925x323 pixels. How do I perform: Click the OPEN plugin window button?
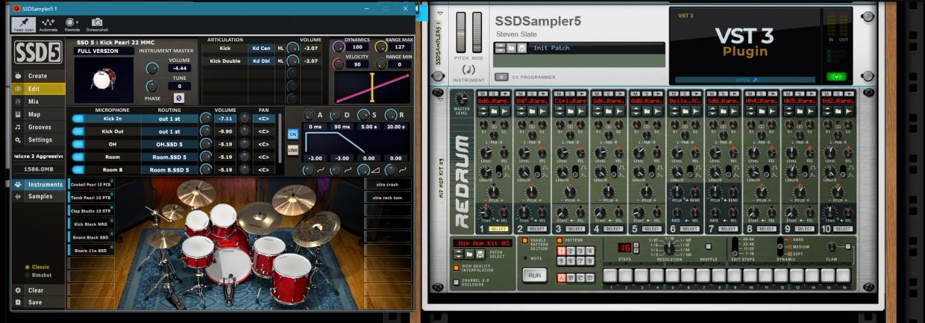click(744, 79)
